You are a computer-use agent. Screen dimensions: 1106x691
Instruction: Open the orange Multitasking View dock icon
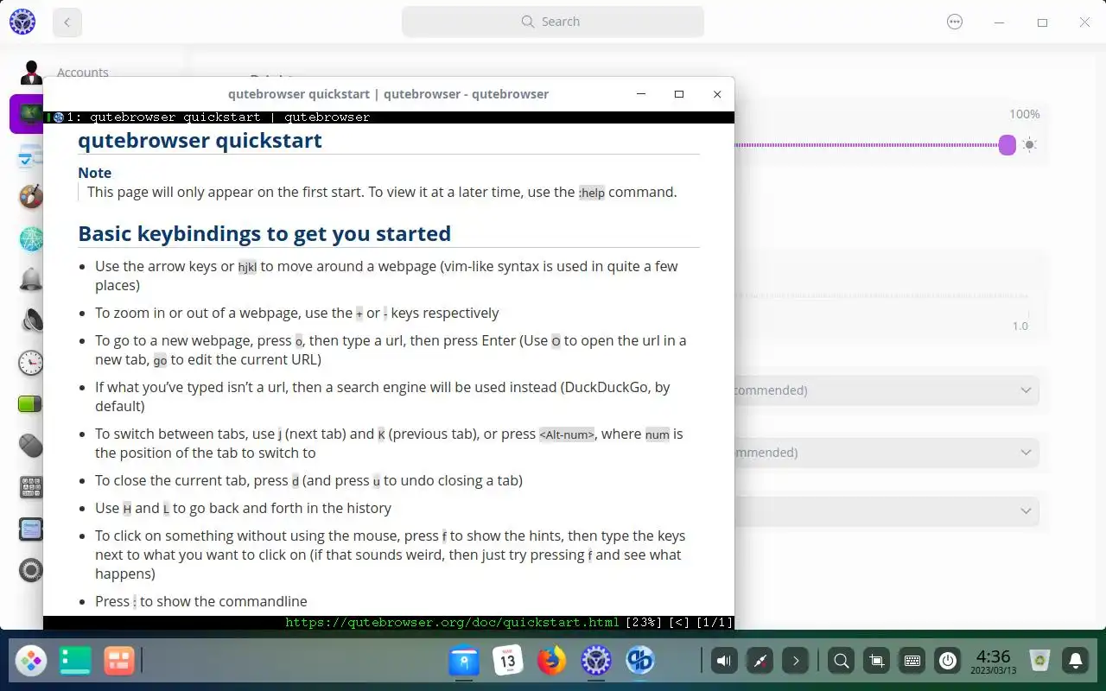pyautogui.click(x=119, y=662)
